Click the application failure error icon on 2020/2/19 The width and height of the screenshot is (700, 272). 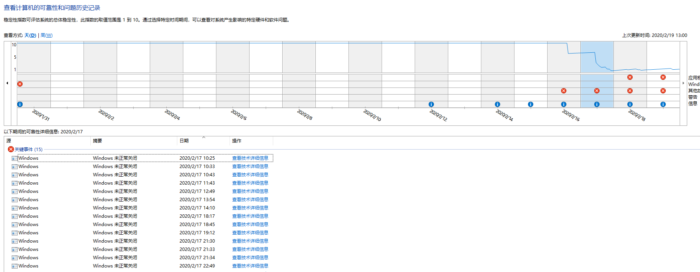pyautogui.click(x=663, y=77)
